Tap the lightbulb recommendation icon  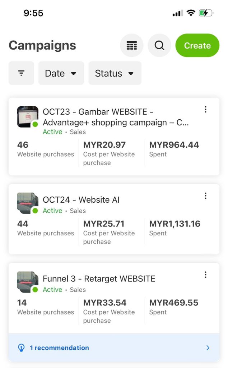click(x=21, y=348)
